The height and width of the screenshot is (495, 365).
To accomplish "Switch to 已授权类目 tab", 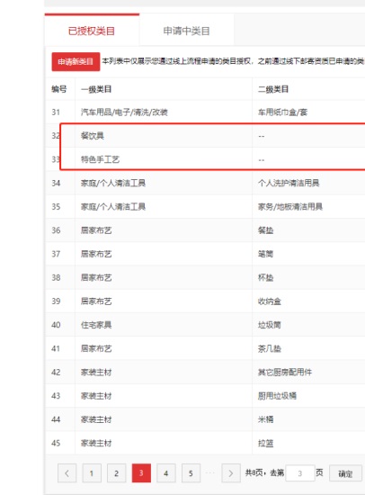I will pos(92,31).
